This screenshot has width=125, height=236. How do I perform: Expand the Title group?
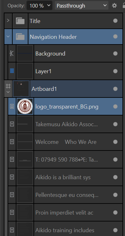[x=8, y=21]
